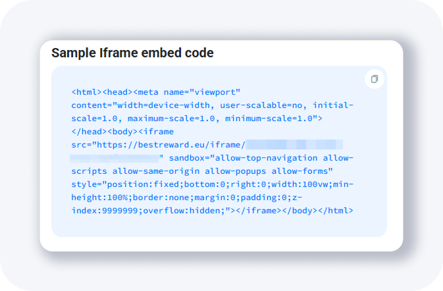Click the </head><body><iframe tag line

[122, 131]
